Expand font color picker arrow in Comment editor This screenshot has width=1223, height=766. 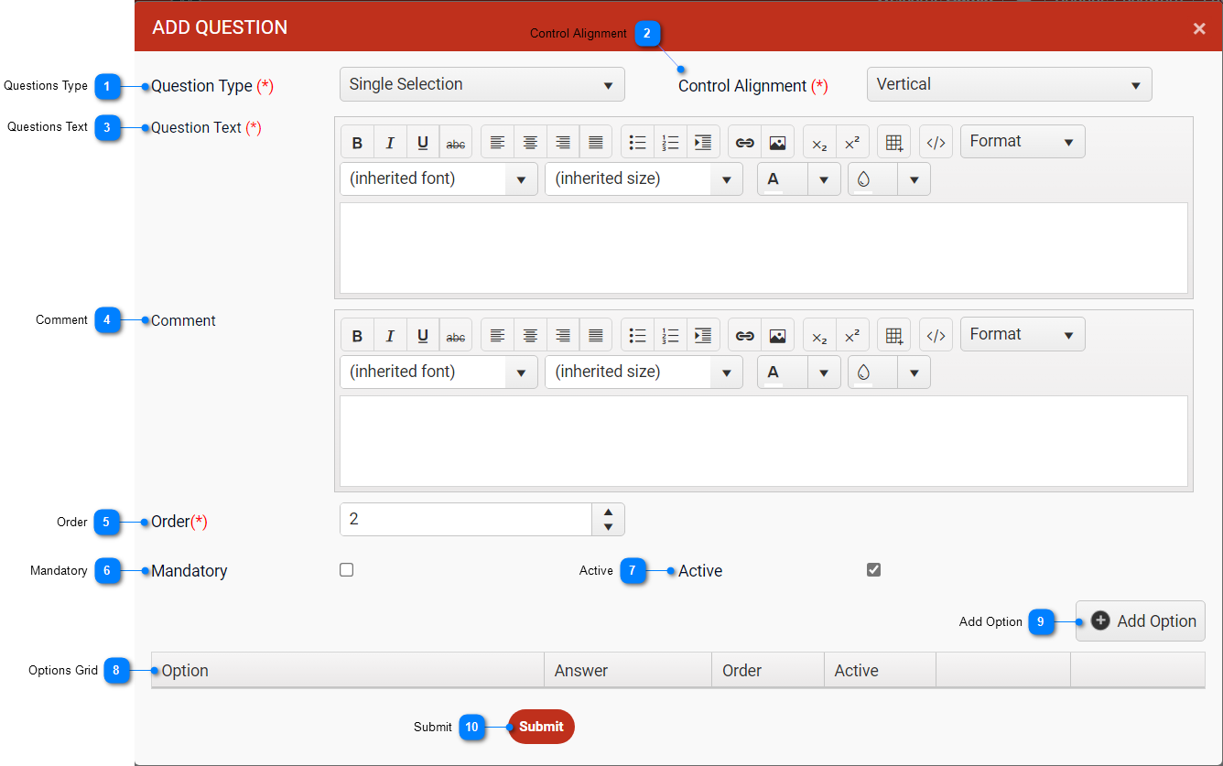(x=824, y=372)
